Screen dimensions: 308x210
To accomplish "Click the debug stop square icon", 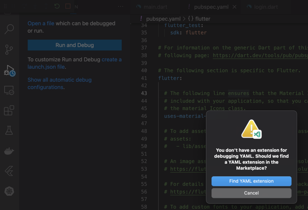I will pyautogui.click(x=68, y=6).
